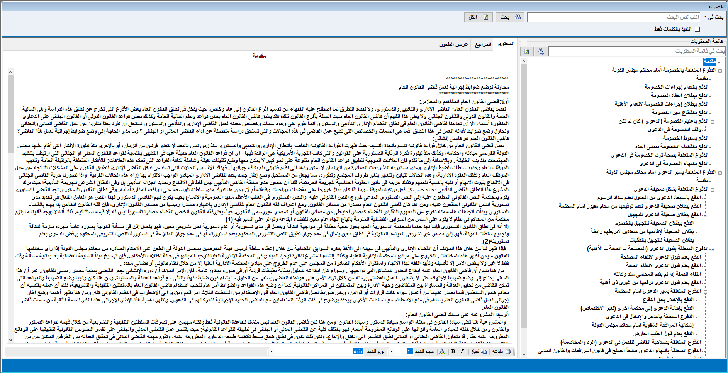728x373 pixels.
Task: Switch to the المحتوى tab
Action: 506,44
